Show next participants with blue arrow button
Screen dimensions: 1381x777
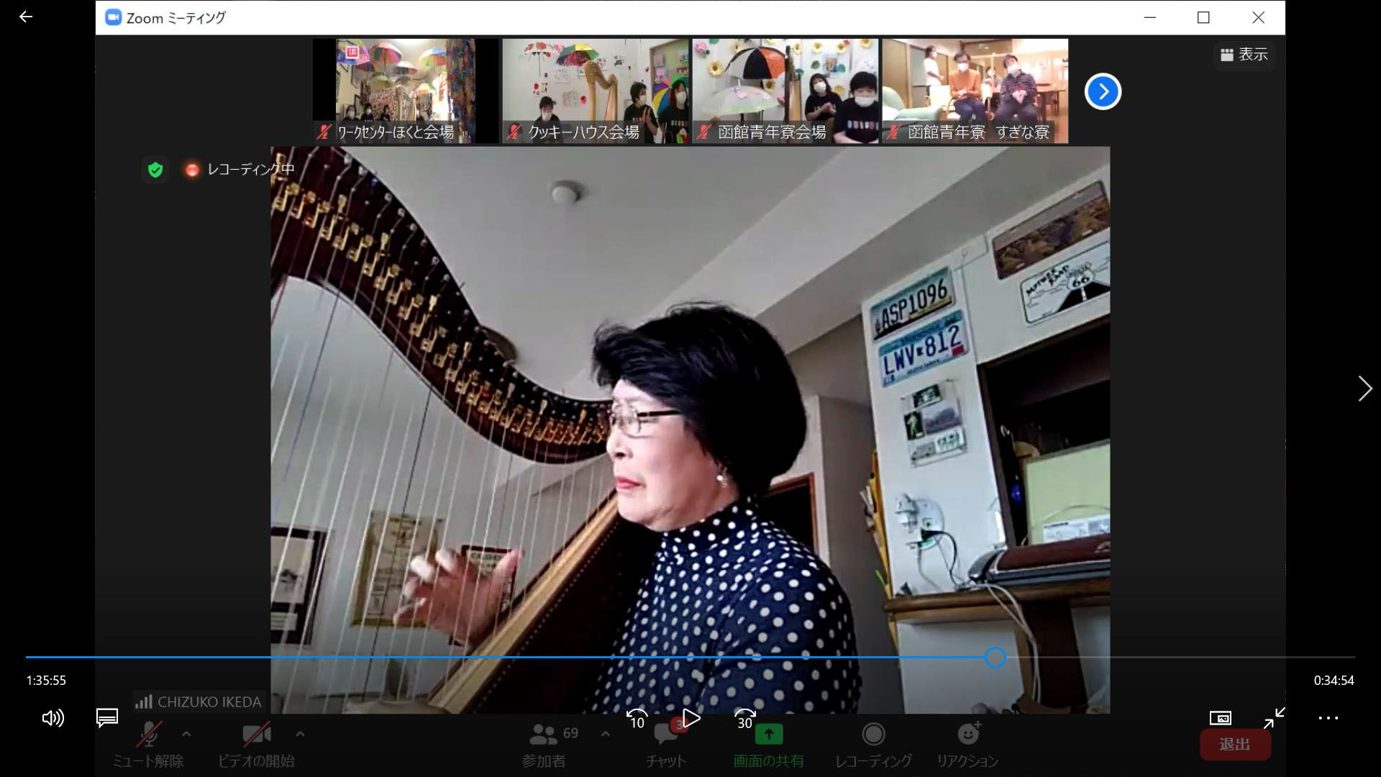point(1103,91)
